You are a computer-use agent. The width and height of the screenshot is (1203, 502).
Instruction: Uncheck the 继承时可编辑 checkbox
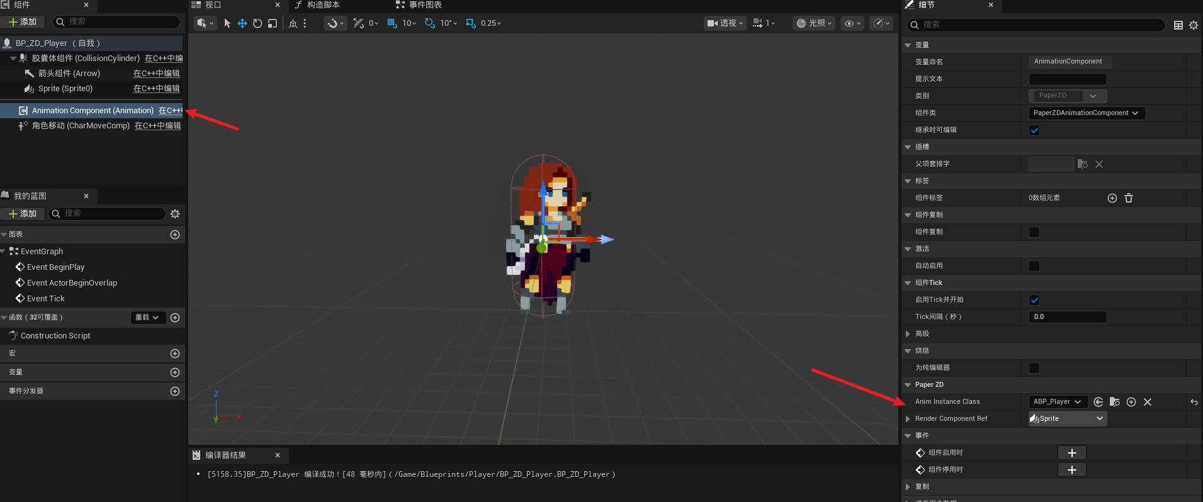click(1034, 130)
